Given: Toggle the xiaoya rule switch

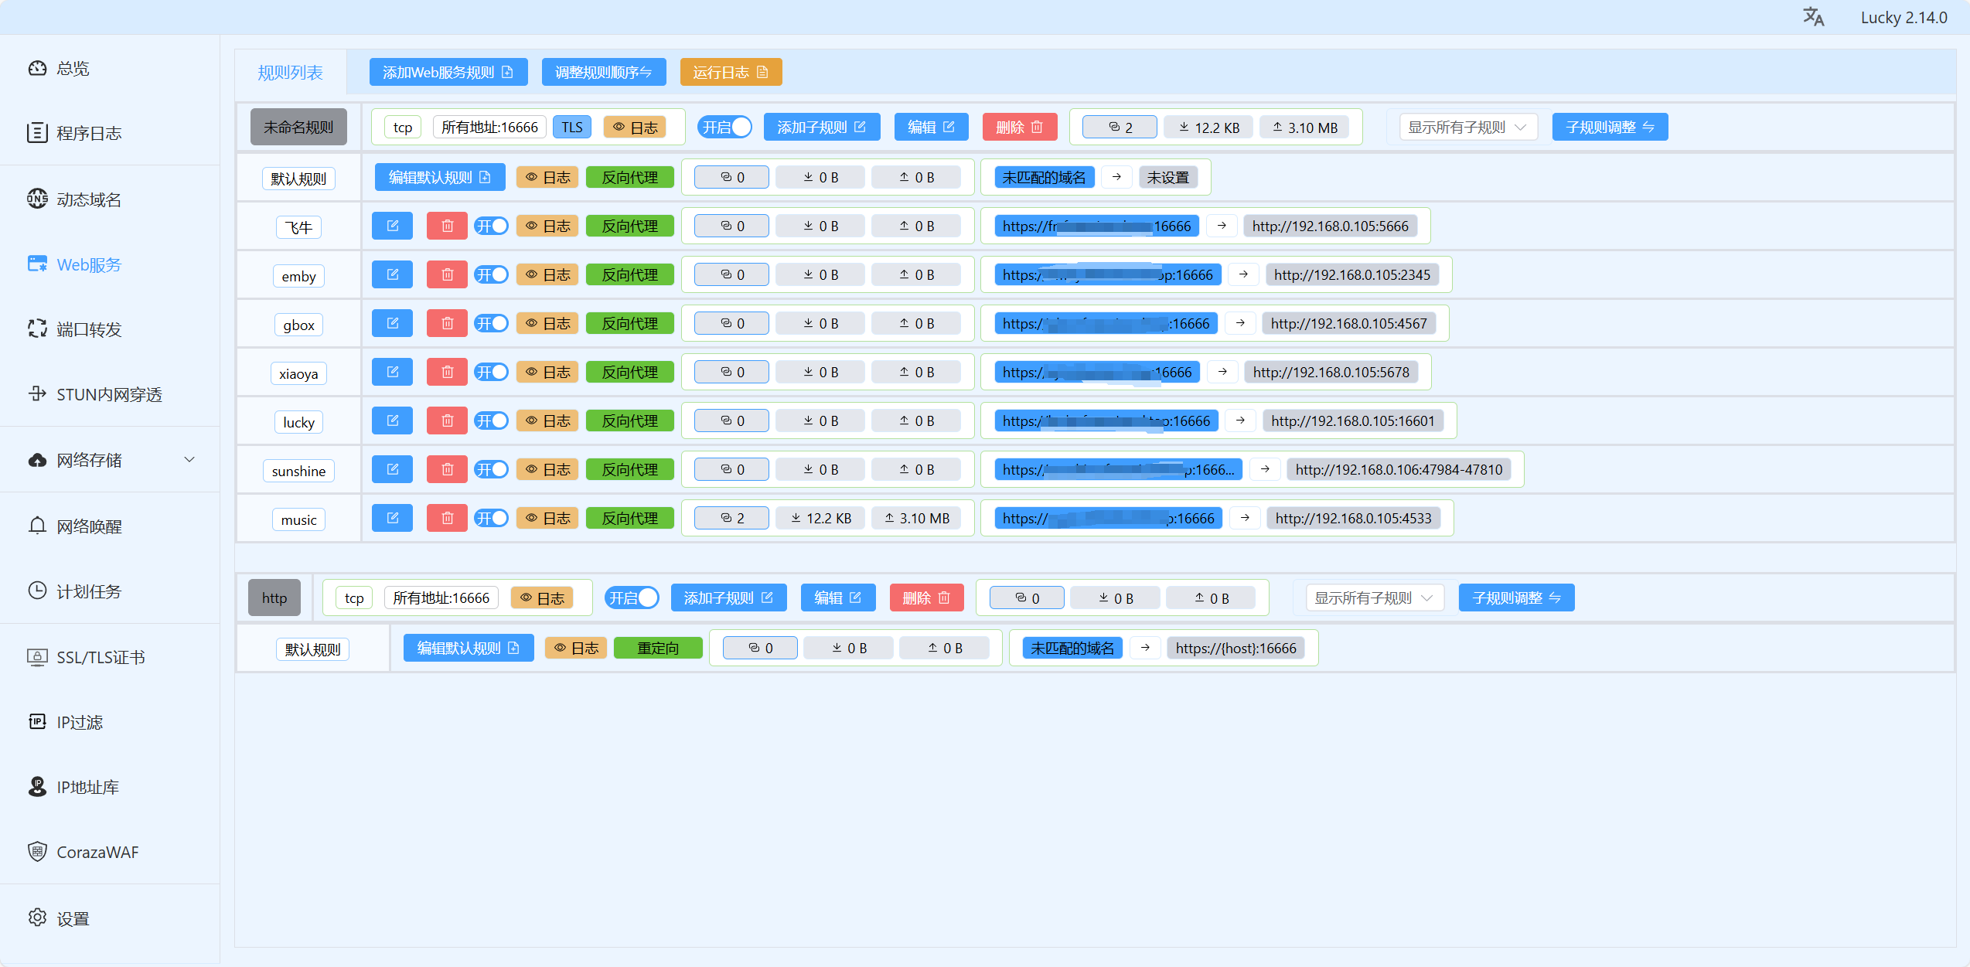Looking at the screenshot, I should click(x=491, y=372).
